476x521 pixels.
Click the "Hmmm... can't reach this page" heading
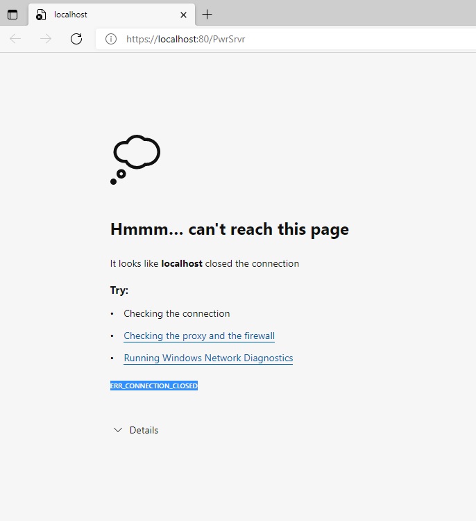229,229
